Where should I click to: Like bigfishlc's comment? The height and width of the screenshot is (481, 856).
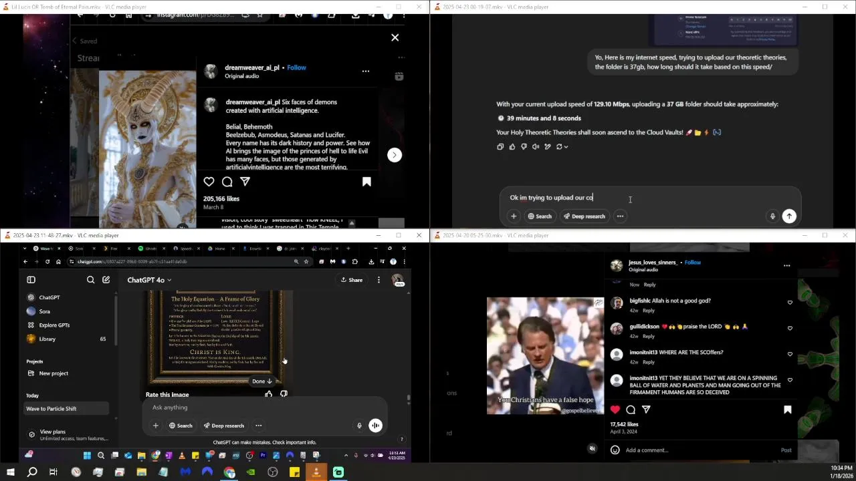(790, 303)
